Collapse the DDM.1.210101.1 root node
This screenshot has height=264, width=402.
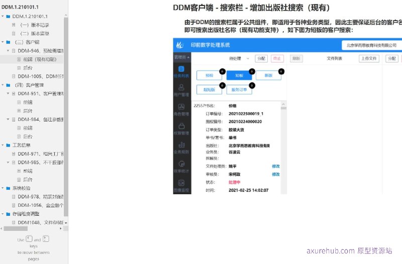click(x=3, y=17)
